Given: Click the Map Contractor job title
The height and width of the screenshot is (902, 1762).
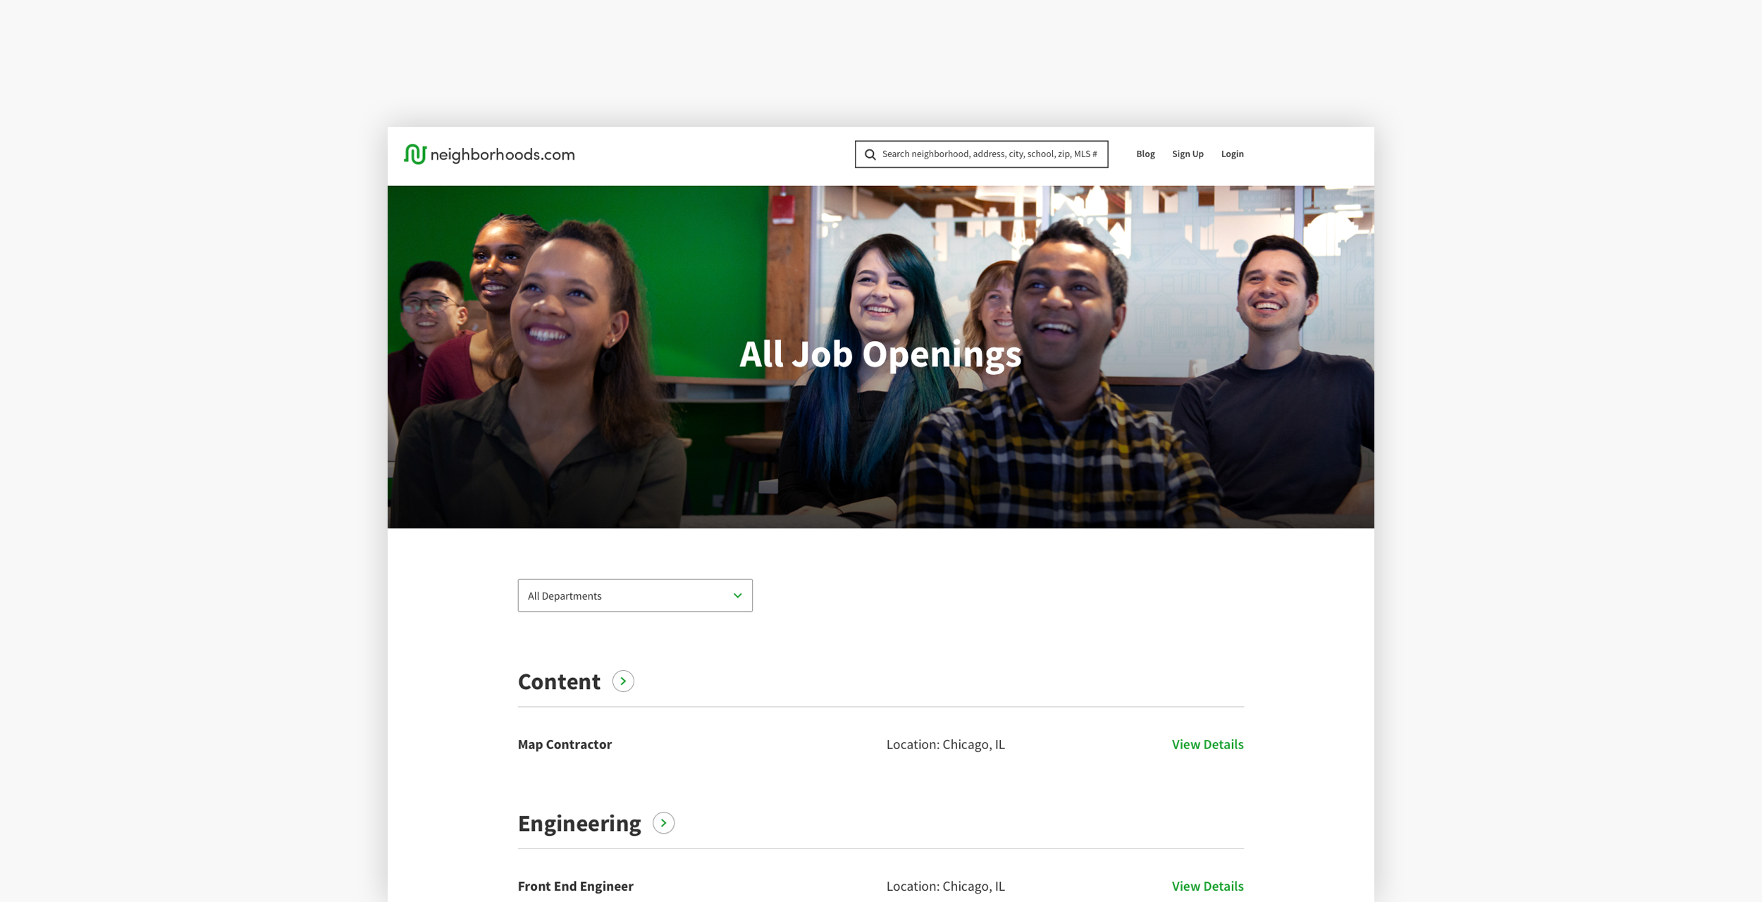Looking at the screenshot, I should (565, 744).
